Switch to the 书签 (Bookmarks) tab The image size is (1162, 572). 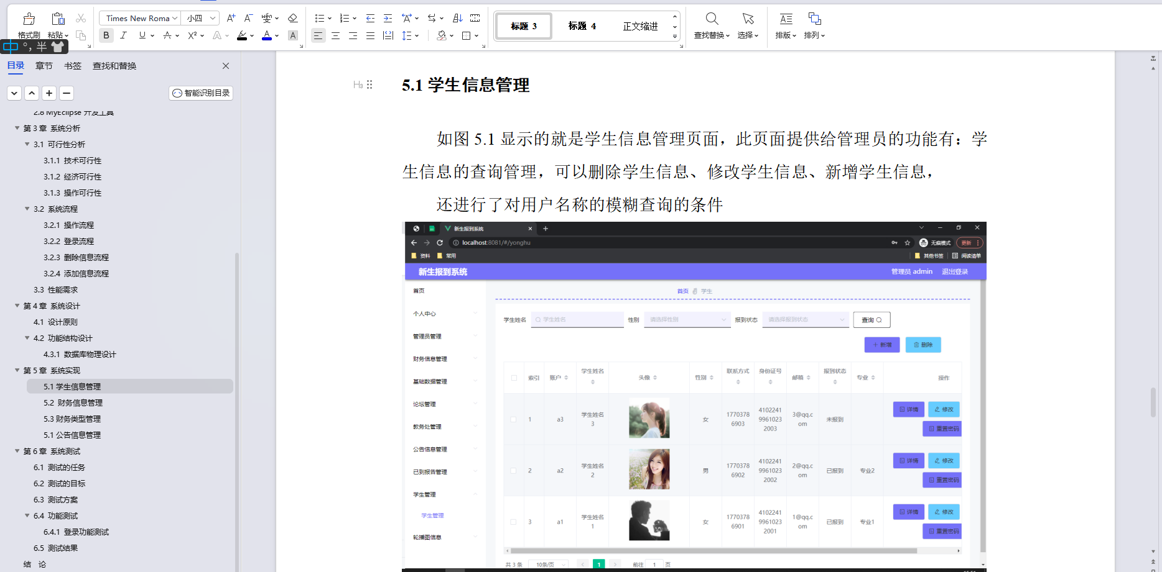(x=72, y=65)
